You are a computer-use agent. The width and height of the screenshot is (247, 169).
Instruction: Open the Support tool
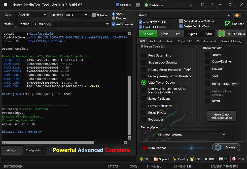[x=161, y=159]
